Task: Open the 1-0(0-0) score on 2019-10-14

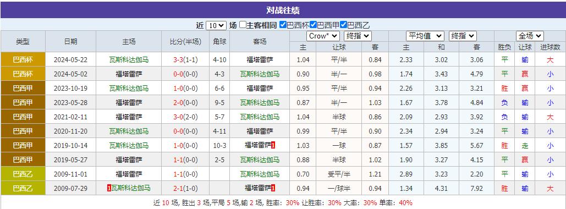Action: pos(185,145)
